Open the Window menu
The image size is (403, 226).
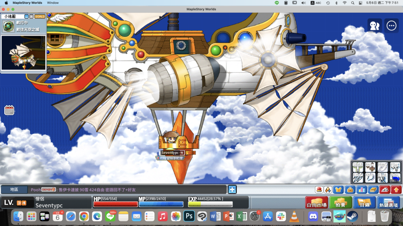coord(53,3)
